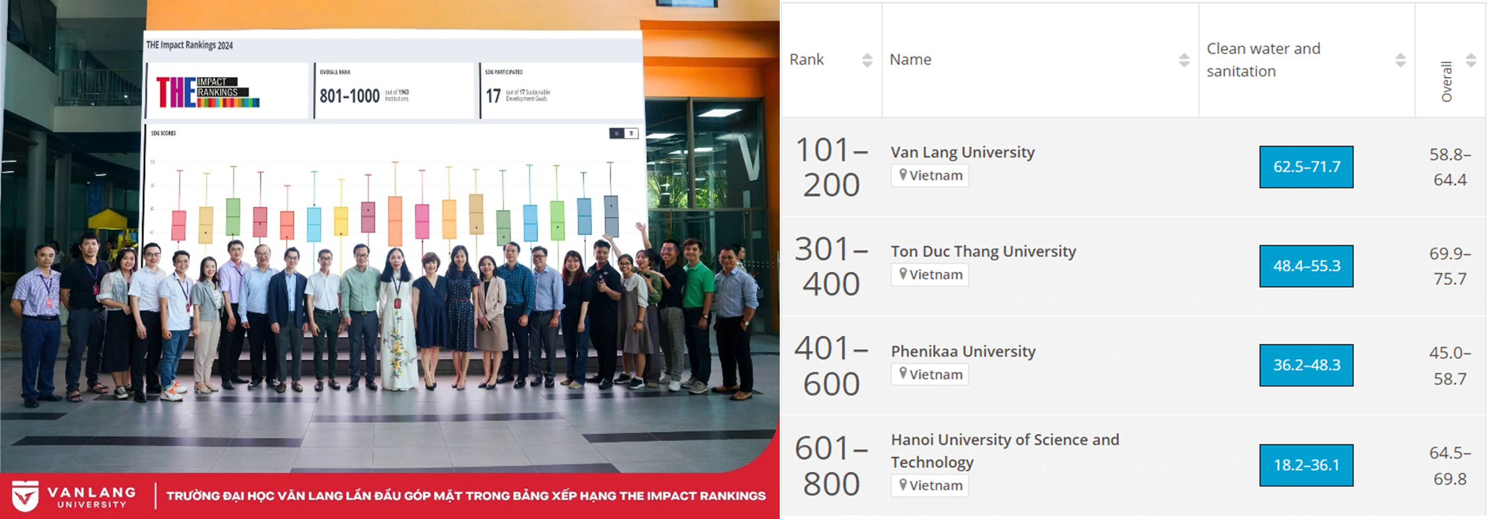Viewport: 1490px width, 519px height.
Task: Select the rank 301–400 cell
Action: click(831, 266)
